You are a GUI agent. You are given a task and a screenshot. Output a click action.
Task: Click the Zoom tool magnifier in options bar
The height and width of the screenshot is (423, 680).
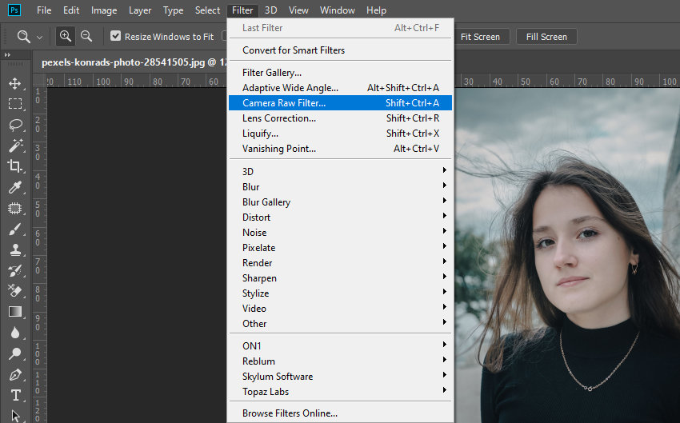pyautogui.click(x=23, y=37)
